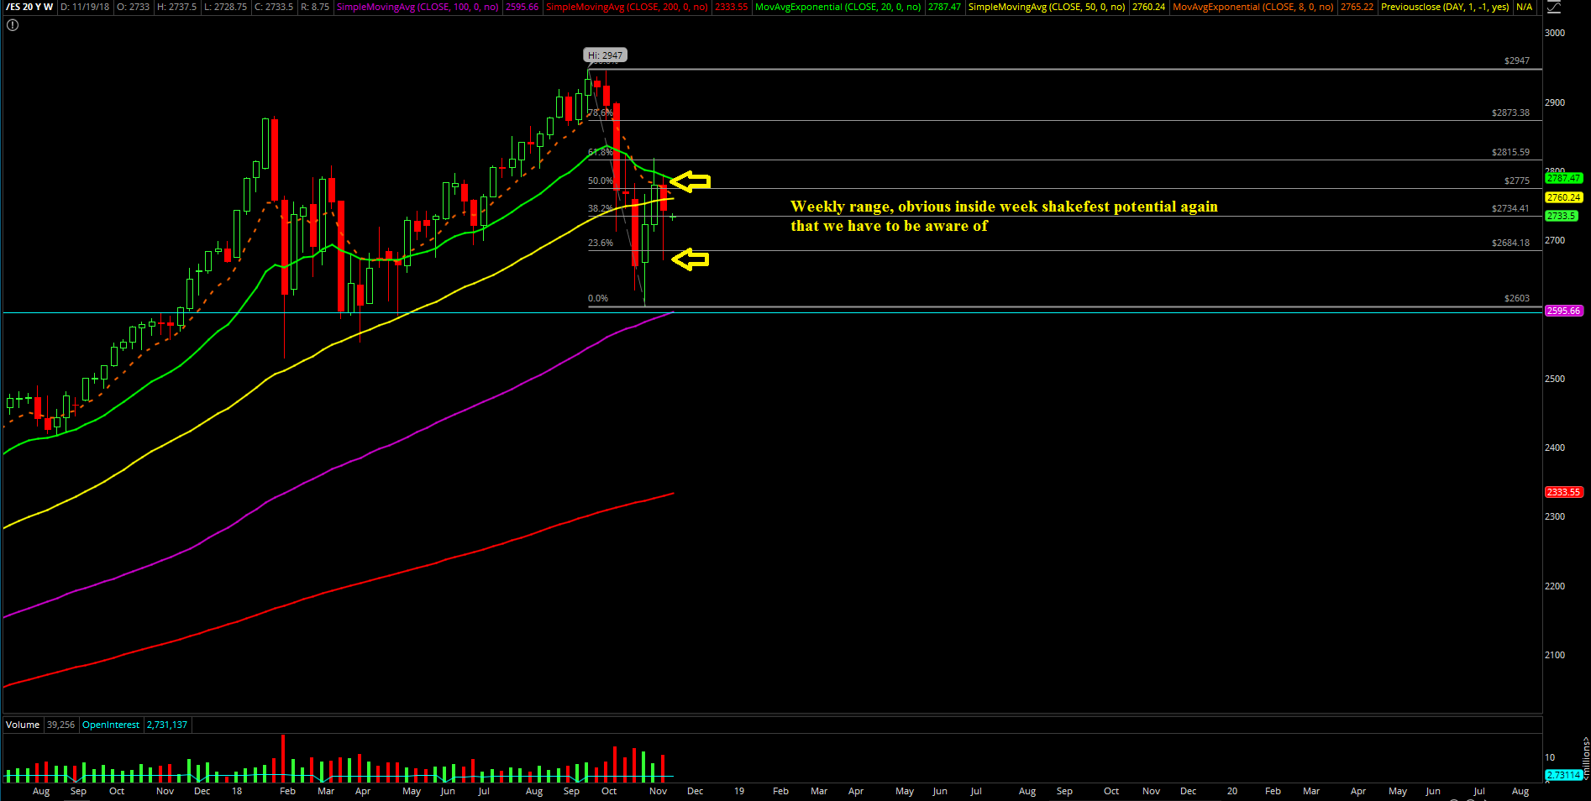Image resolution: width=1591 pixels, height=801 pixels.
Task: Click the Hi: 2947 price bubble
Action: [x=606, y=55]
